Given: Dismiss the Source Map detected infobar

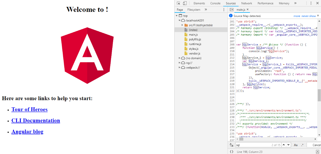Looking at the screenshot, I should (318, 16).
